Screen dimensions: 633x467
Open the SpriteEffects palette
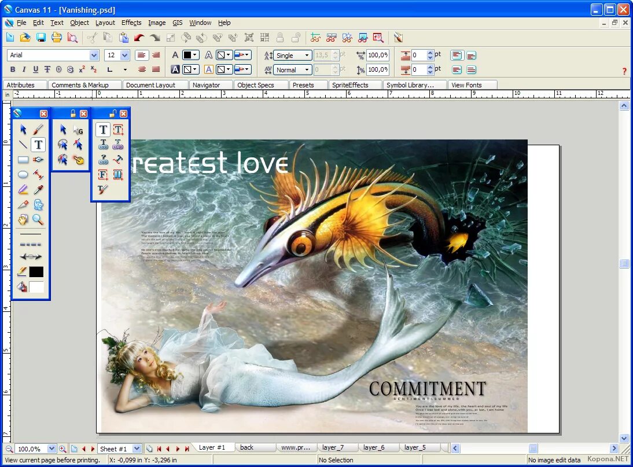tap(355, 84)
